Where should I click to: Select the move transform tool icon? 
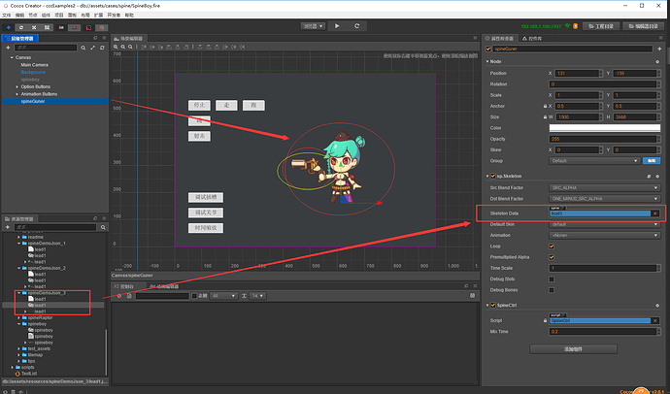pyautogui.click(x=8, y=27)
